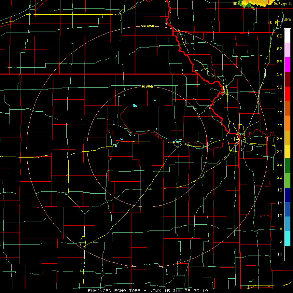Image resolution: width=293 pixels, height=293 pixels.
Task: Click the '34' legend value
Action: pyautogui.click(x=280, y=139)
